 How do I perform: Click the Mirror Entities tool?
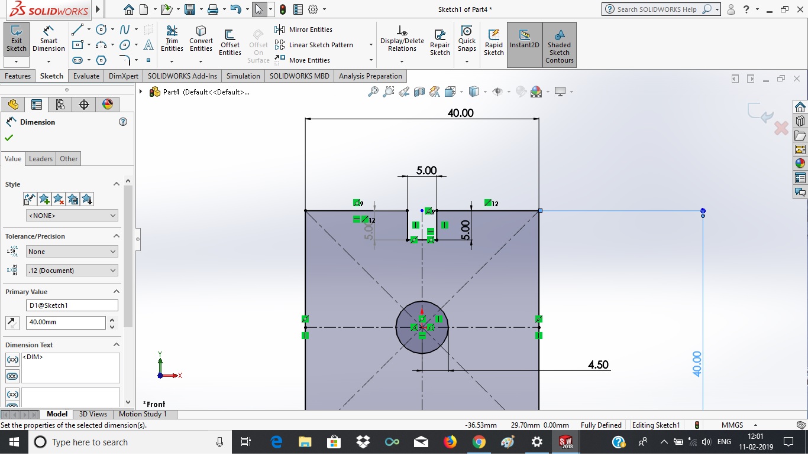click(304, 30)
